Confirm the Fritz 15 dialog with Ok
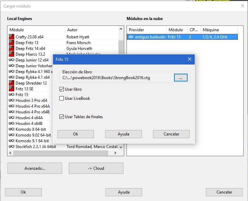The width and height of the screenshot is (248, 201). (x=76, y=134)
